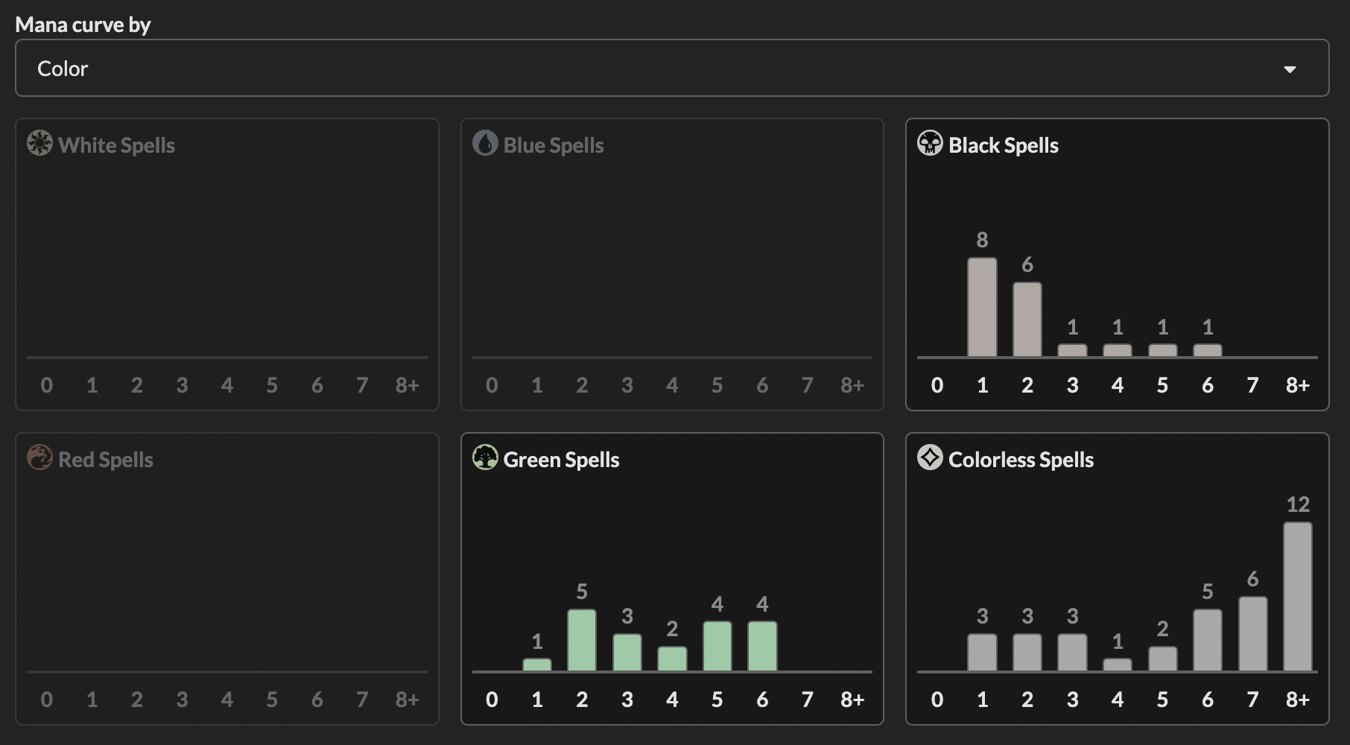Select the Green Spells panel title
This screenshot has height=745, width=1350.
[x=561, y=460]
